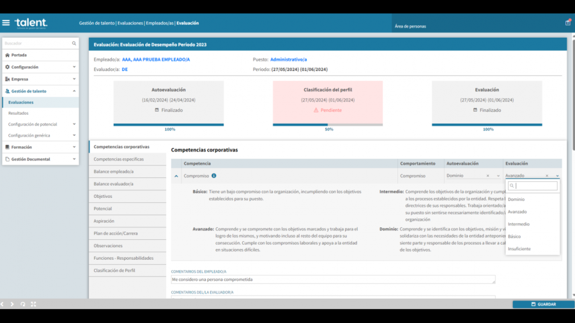Collapse the Gestión de talento menu
The image size is (575, 323).
[x=40, y=91]
